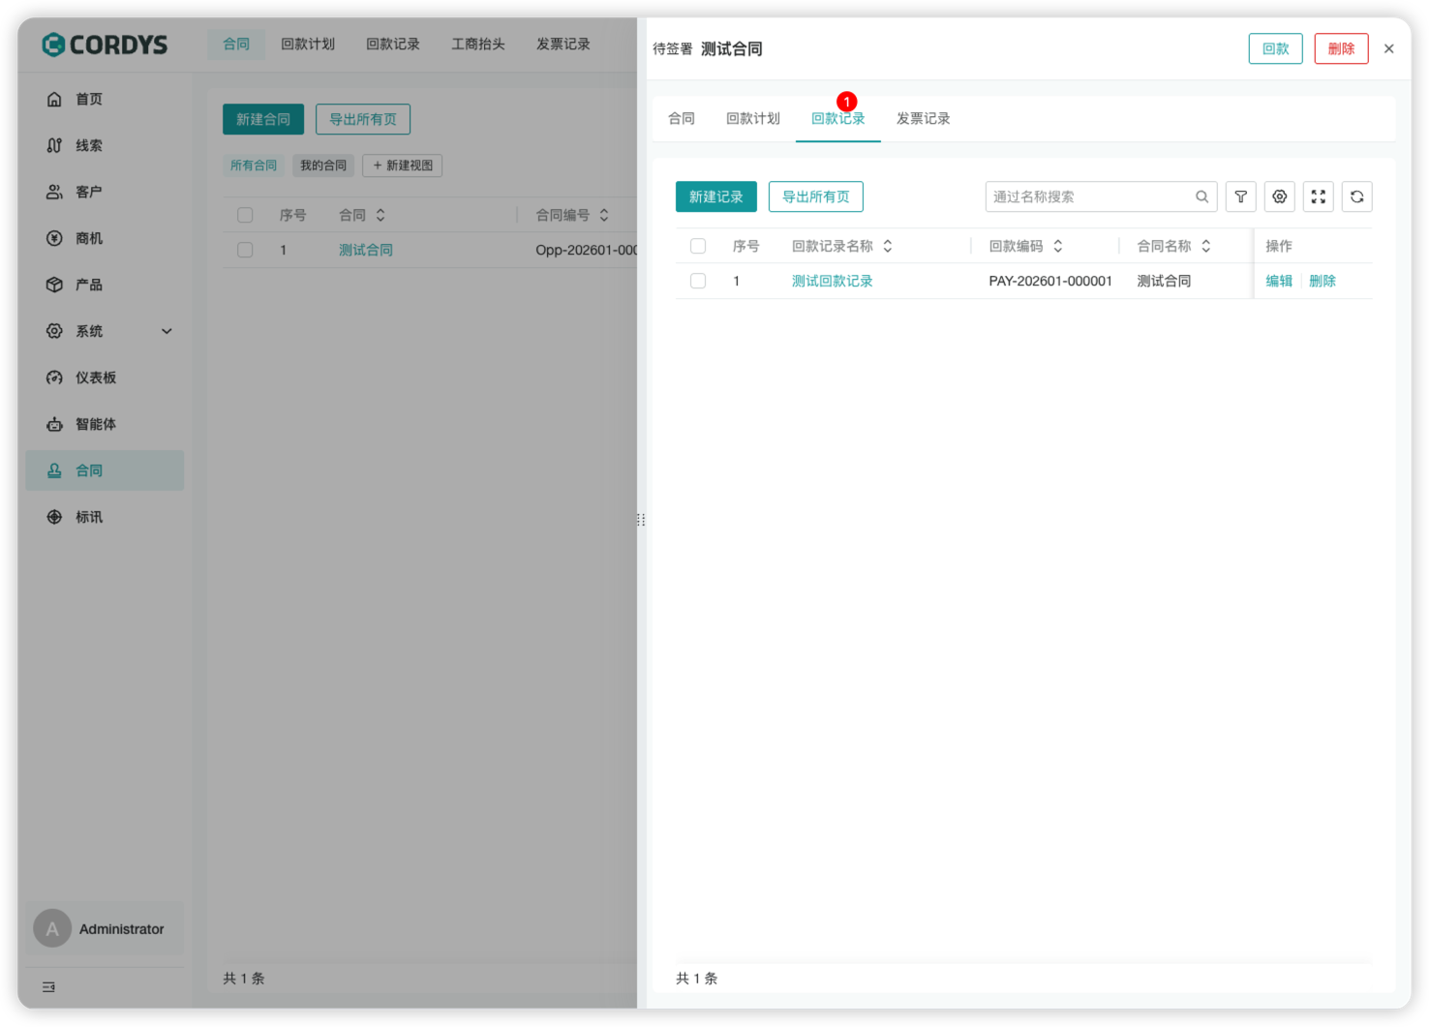Tick the 测试合同 row checkbox in contract list
The height and width of the screenshot is (1027, 1429).
(245, 250)
